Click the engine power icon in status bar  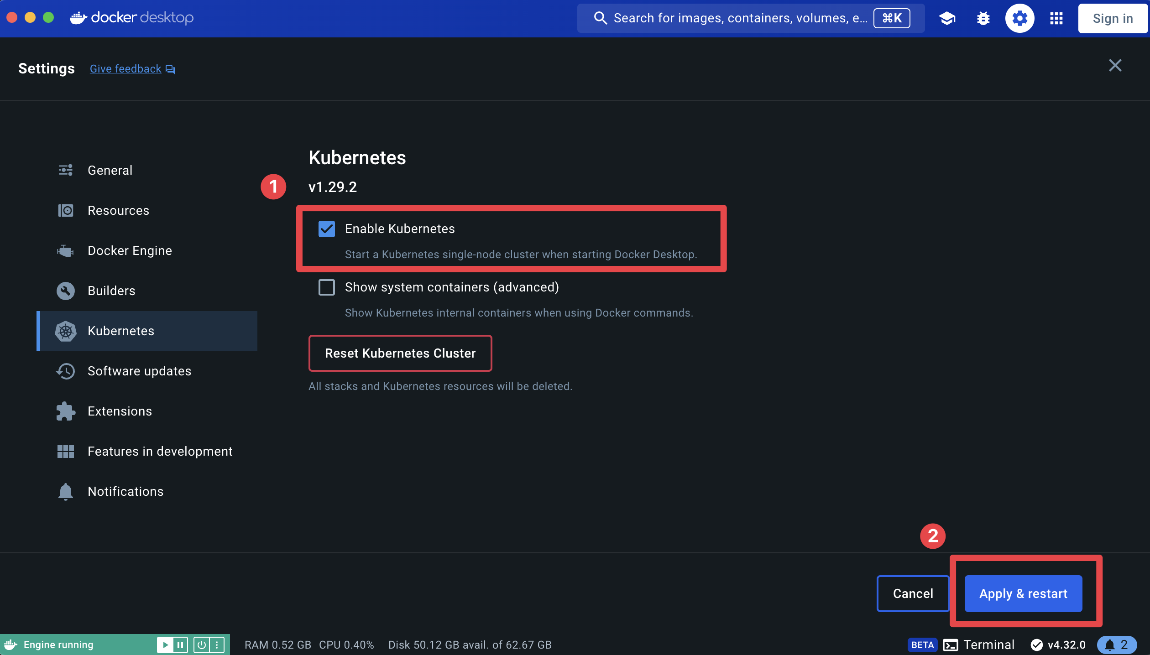[201, 645]
